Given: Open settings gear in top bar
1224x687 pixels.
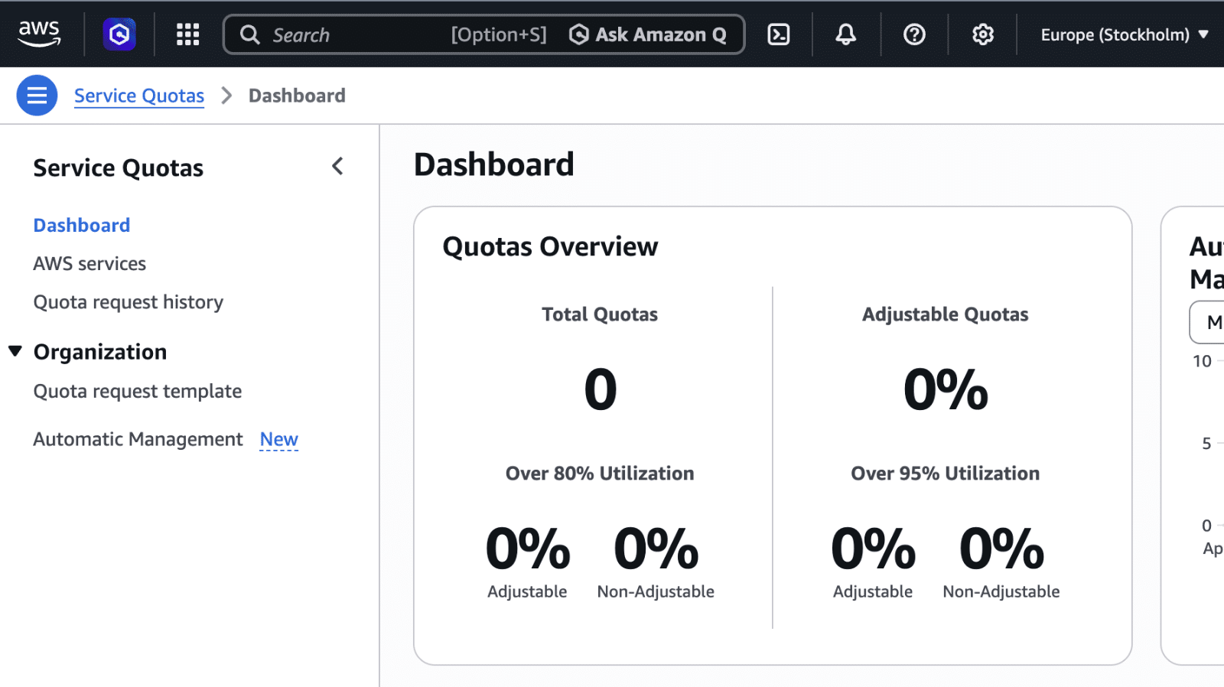Looking at the screenshot, I should tap(983, 34).
